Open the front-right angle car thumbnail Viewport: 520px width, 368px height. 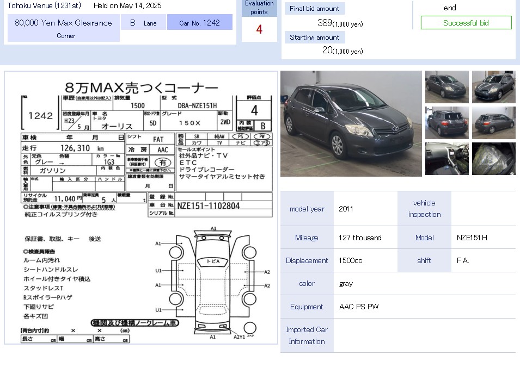[x=493, y=87]
